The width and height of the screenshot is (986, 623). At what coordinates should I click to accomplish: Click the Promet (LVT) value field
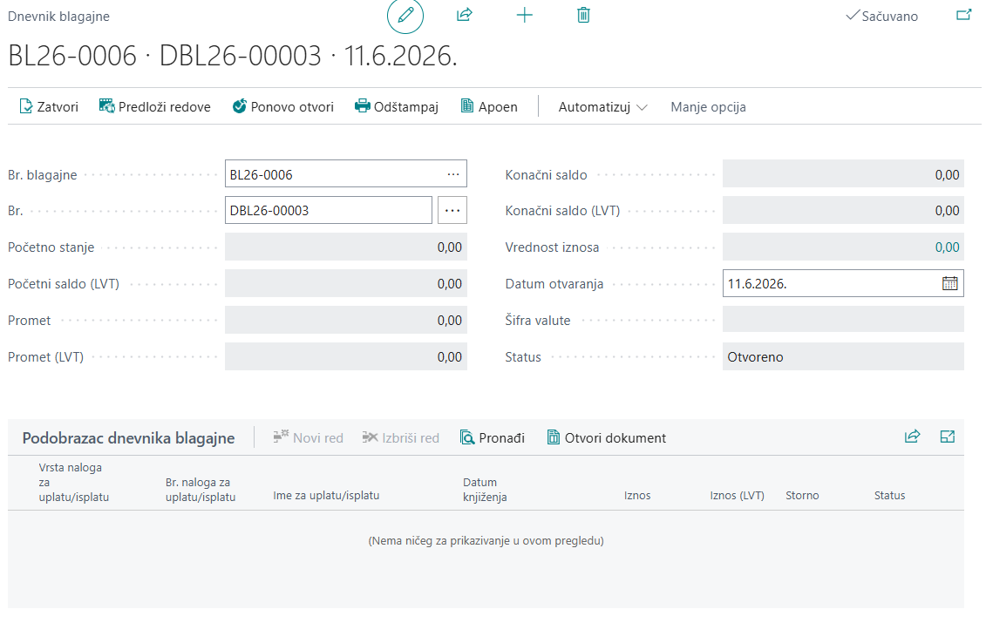pos(346,356)
